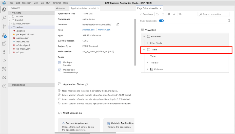Expand the Columns node

pyautogui.click(x=147, y=69)
